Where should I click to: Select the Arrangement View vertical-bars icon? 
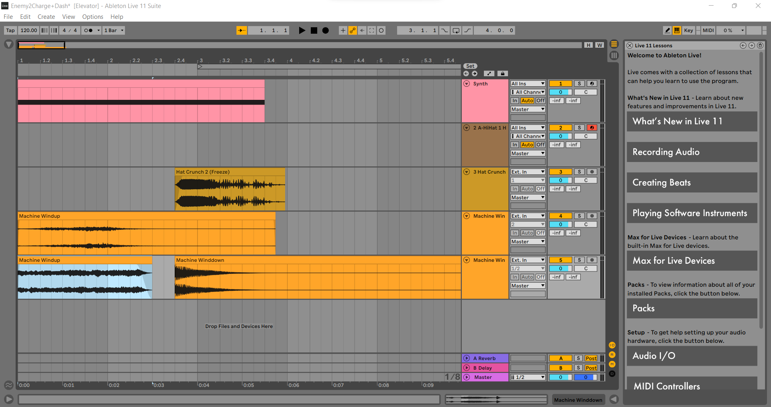[x=614, y=55]
